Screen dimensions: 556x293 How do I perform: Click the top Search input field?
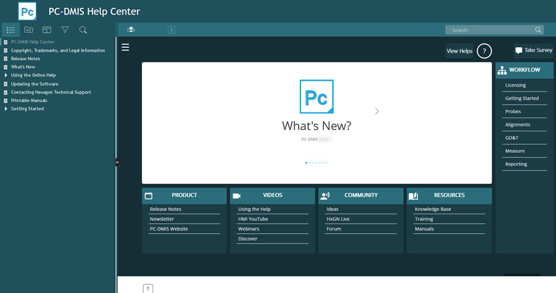coord(489,30)
